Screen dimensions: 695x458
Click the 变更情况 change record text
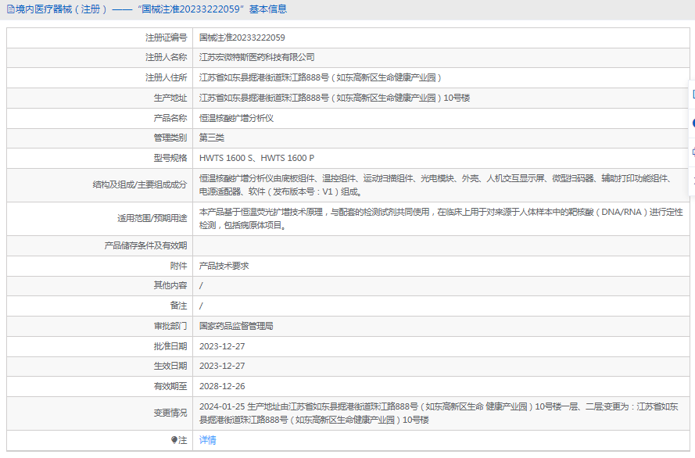(439, 413)
